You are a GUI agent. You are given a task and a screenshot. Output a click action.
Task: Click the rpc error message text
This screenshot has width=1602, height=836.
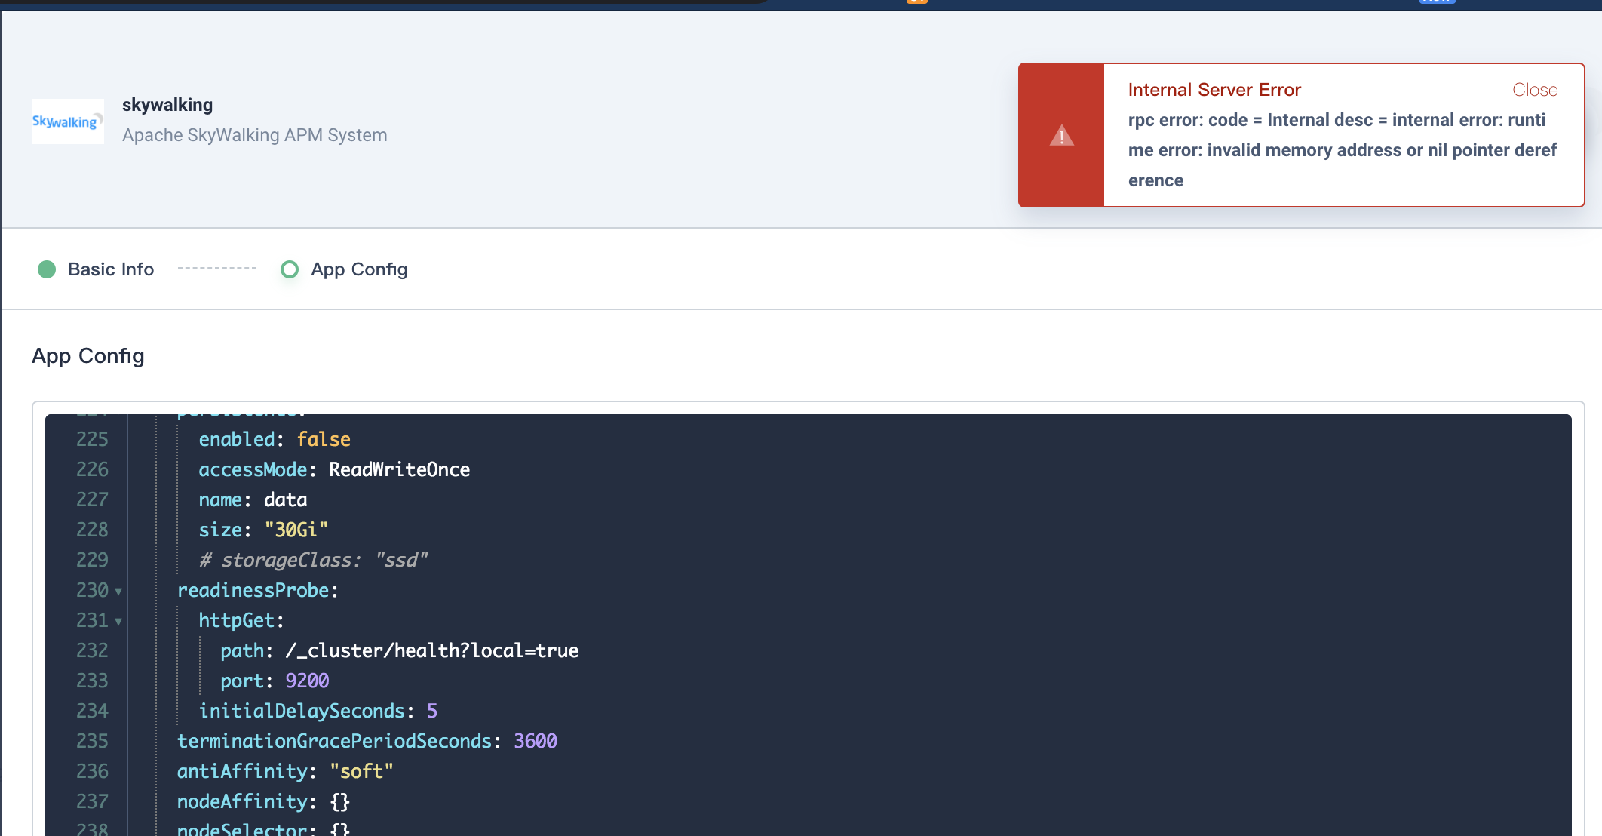1343,150
